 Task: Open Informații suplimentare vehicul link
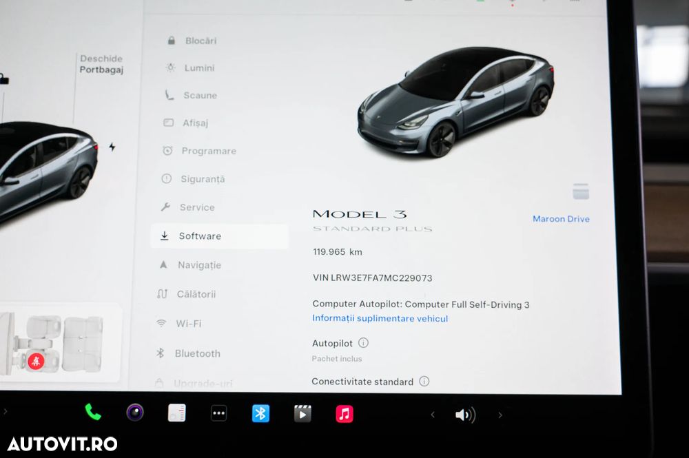(380, 318)
